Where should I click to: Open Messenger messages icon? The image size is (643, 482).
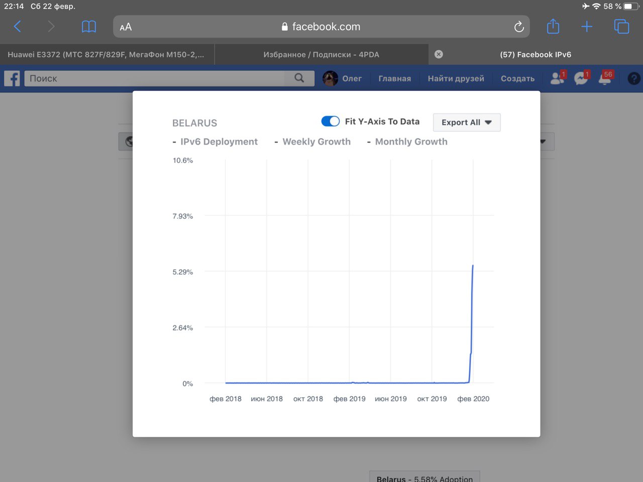click(x=581, y=78)
